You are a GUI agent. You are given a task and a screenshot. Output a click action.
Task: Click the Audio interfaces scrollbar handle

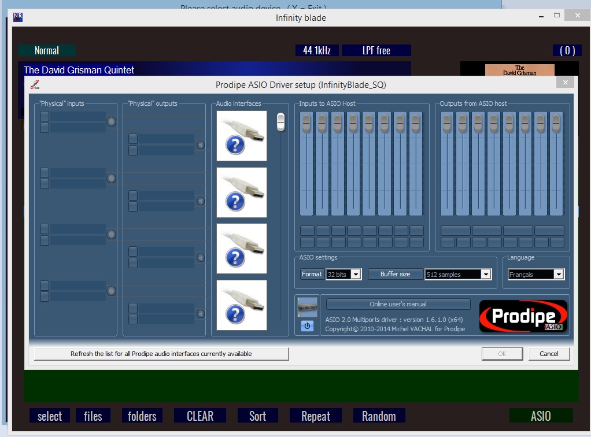click(281, 122)
